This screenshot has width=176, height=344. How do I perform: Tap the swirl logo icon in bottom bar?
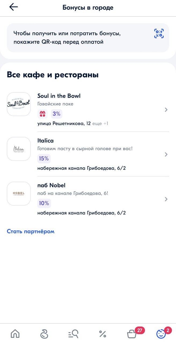(44, 334)
